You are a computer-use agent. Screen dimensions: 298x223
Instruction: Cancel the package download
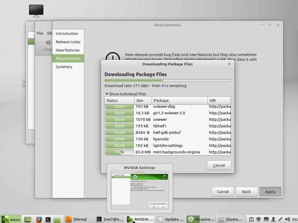coord(219,165)
